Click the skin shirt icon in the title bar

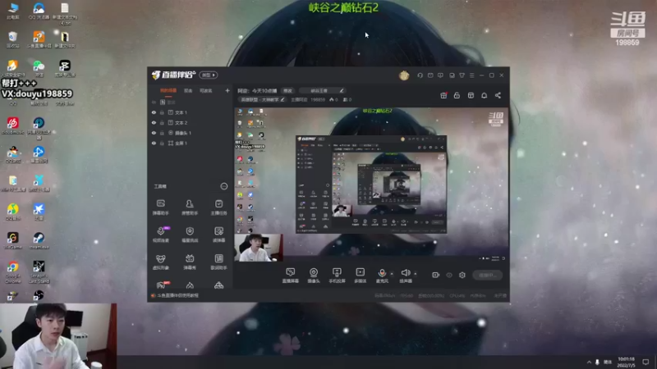[462, 75]
